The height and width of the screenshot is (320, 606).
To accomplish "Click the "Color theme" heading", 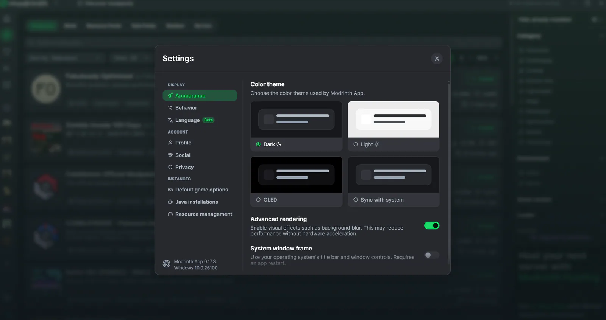I will click(x=267, y=84).
